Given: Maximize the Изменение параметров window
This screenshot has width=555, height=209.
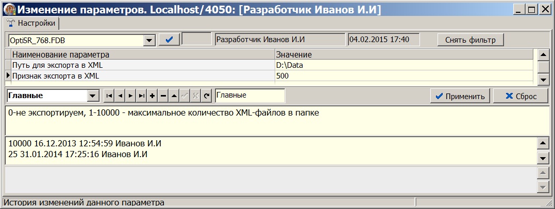Looking at the screenshot, I should pos(531,10).
